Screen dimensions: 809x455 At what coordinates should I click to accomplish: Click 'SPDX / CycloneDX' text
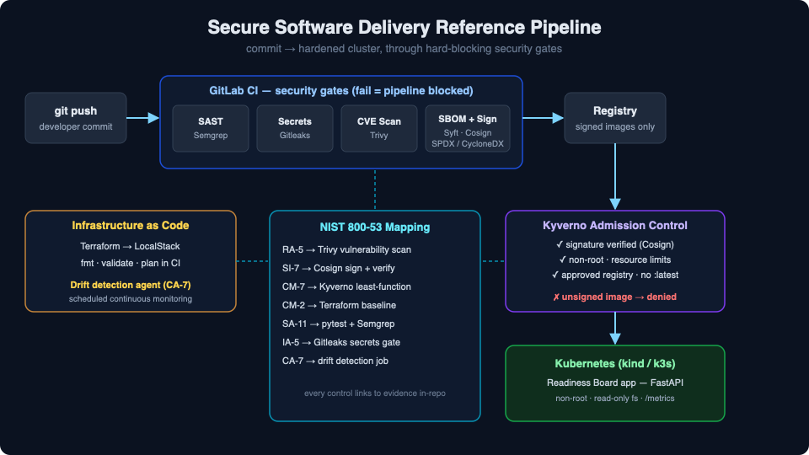click(468, 144)
